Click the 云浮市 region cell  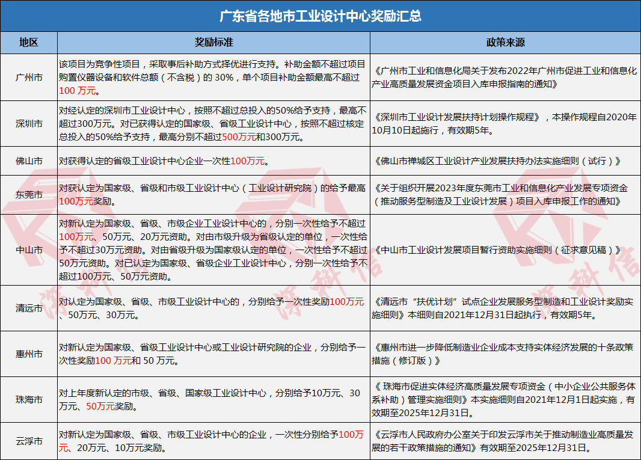click(x=29, y=441)
